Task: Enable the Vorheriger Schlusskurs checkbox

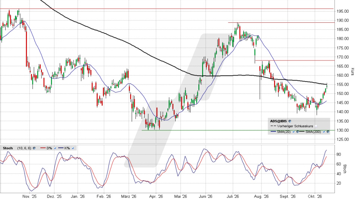Action: 316,126
